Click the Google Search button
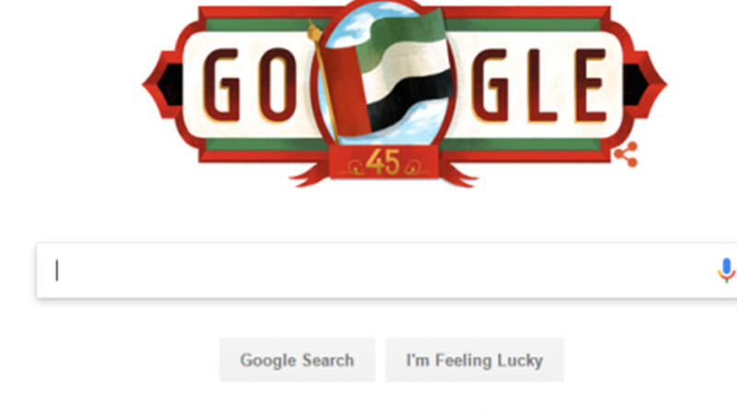The image size is (737, 414). pyautogui.click(x=297, y=360)
